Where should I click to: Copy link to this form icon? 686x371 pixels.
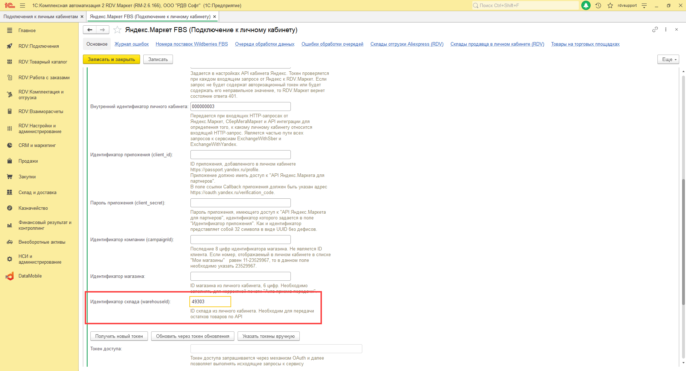coord(655,30)
